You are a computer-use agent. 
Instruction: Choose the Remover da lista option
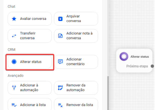point(76,104)
